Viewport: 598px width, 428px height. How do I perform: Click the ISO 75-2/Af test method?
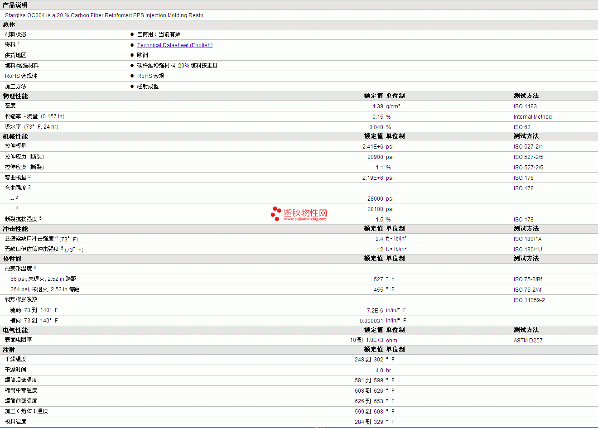pyautogui.click(x=528, y=290)
